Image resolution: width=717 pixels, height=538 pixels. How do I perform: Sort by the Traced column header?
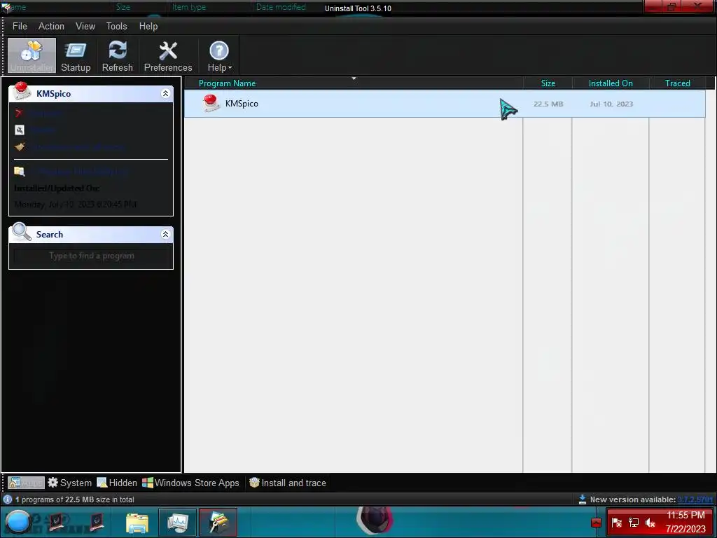(677, 83)
